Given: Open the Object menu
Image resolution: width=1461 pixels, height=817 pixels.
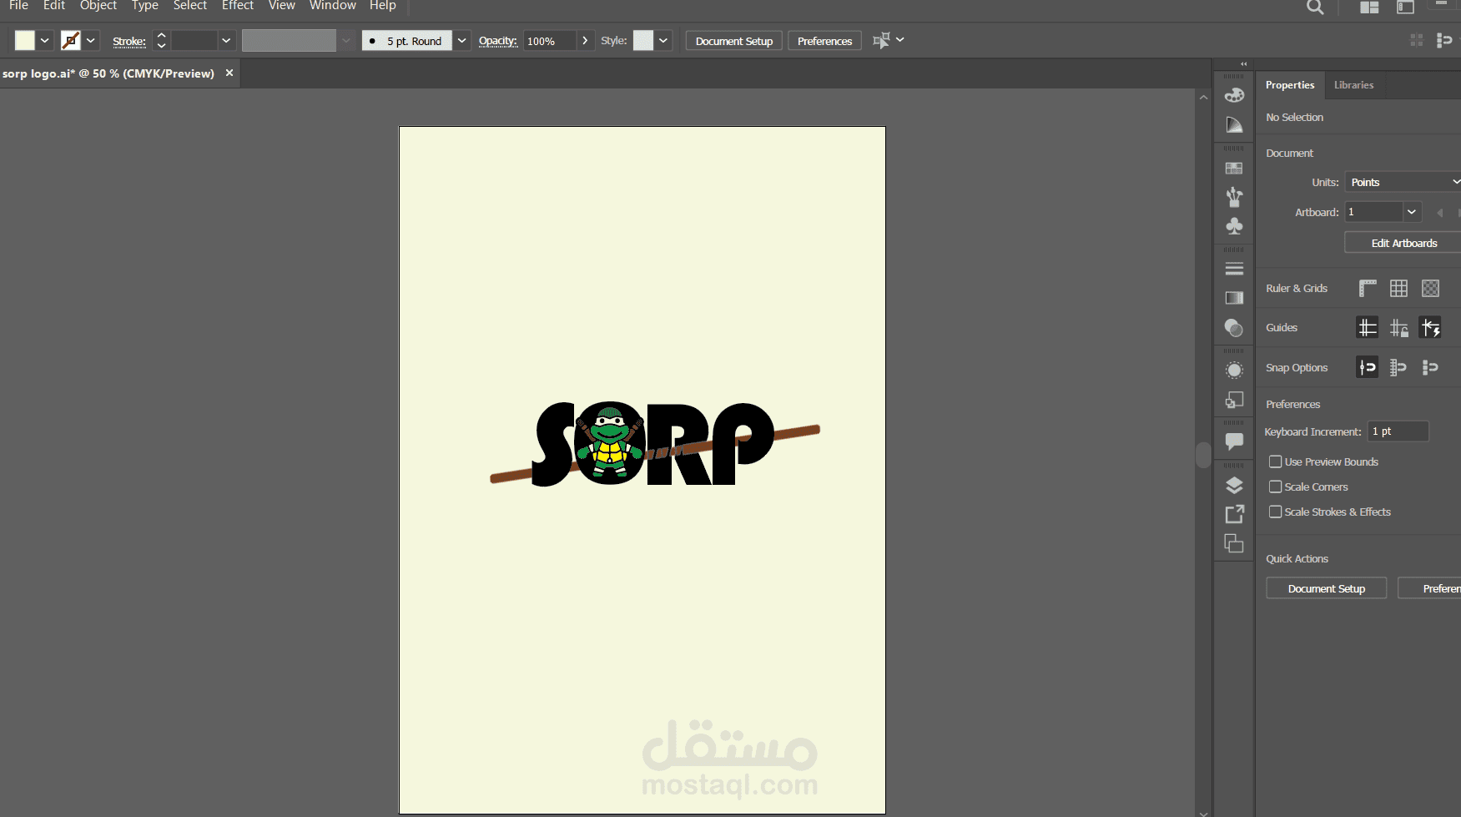Looking at the screenshot, I should pyautogui.click(x=98, y=6).
